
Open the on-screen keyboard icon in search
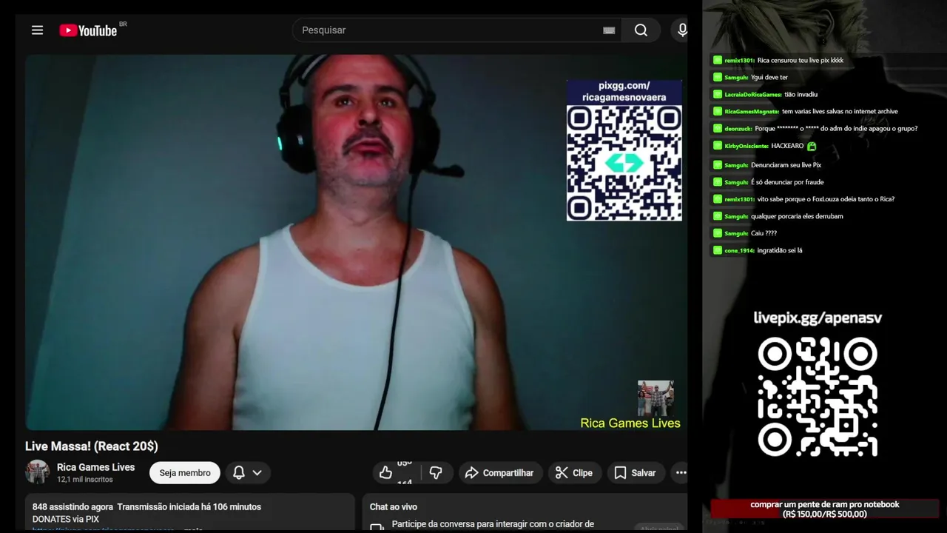[x=609, y=30]
